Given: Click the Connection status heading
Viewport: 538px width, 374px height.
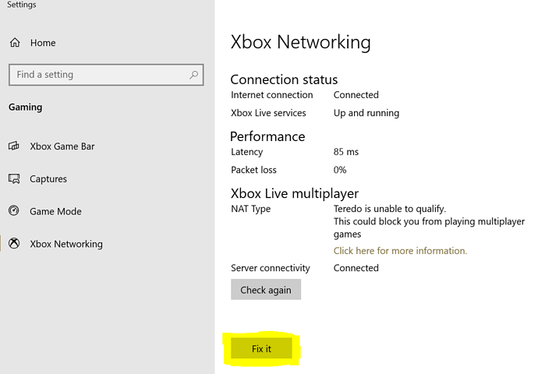Looking at the screenshot, I should [x=284, y=79].
